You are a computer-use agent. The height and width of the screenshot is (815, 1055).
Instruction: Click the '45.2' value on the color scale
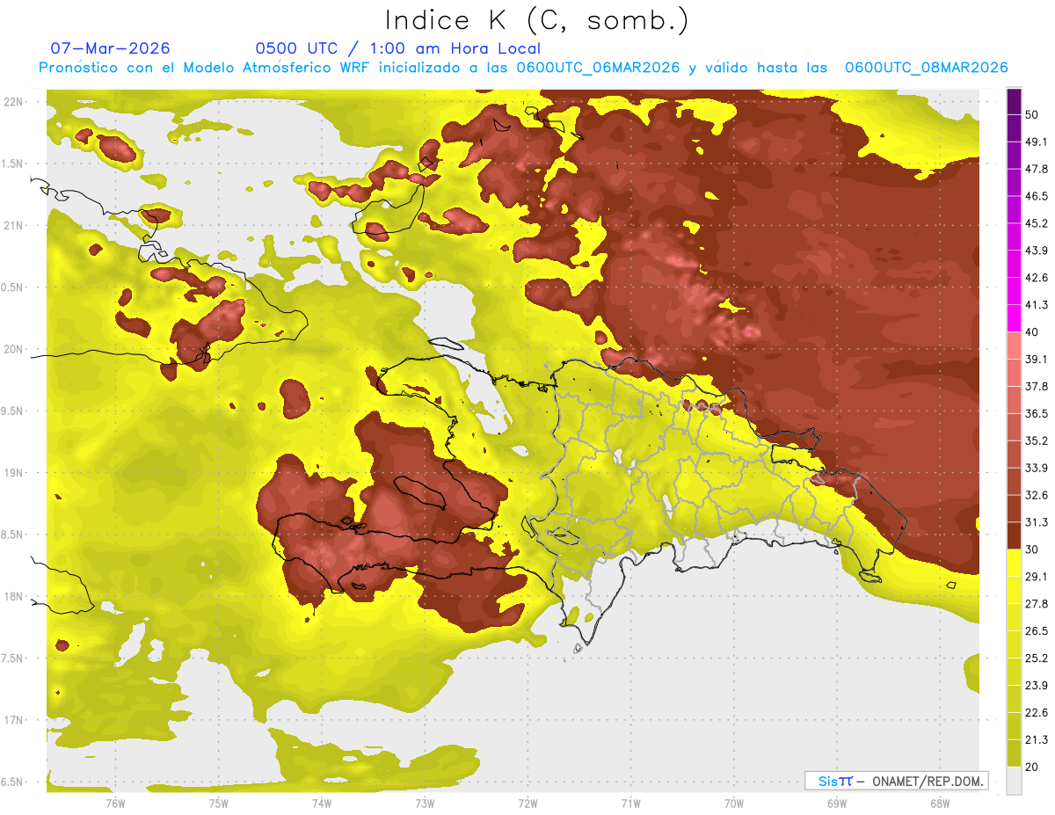pyautogui.click(x=1037, y=223)
